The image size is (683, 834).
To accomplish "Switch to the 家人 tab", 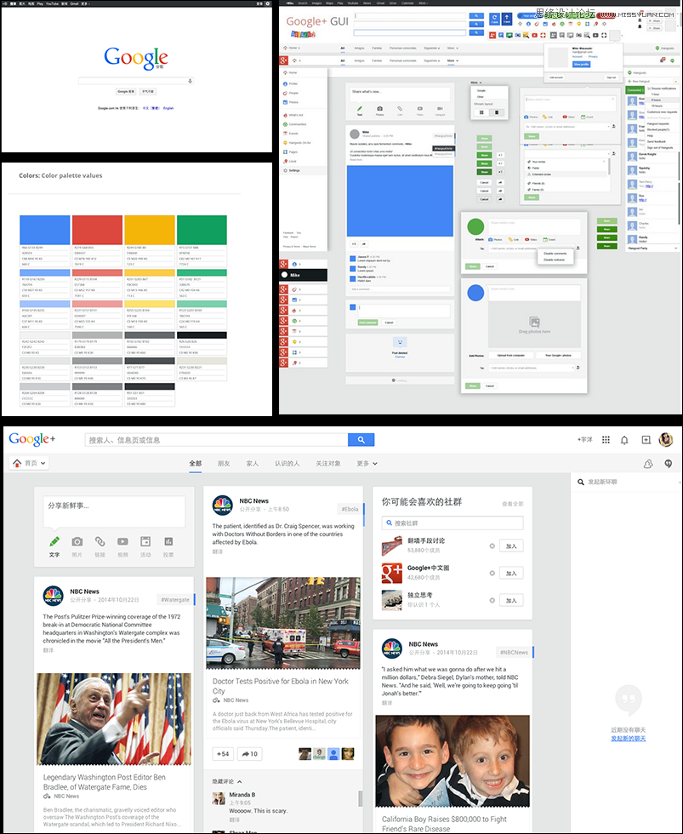I will 253,463.
